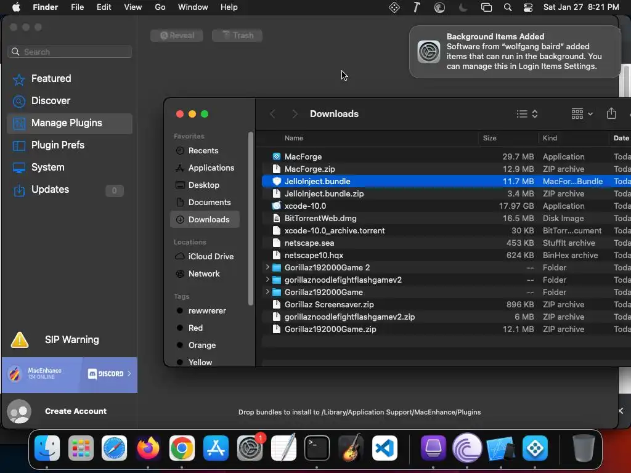Change Finder list view mode selector

pyautogui.click(x=527, y=114)
